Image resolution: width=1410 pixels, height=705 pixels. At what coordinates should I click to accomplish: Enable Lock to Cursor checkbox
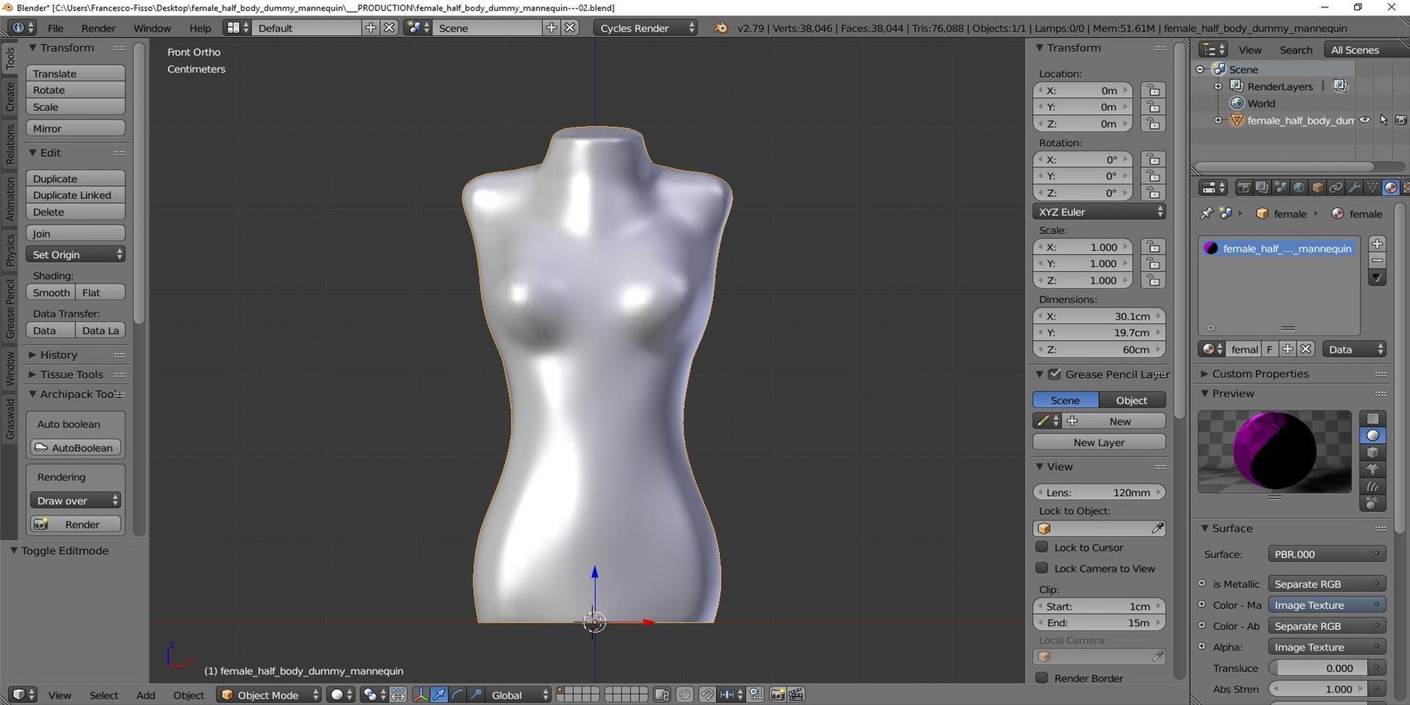(x=1041, y=547)
